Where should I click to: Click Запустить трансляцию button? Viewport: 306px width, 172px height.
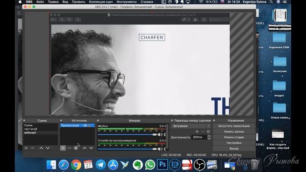[x=234, y=126]
